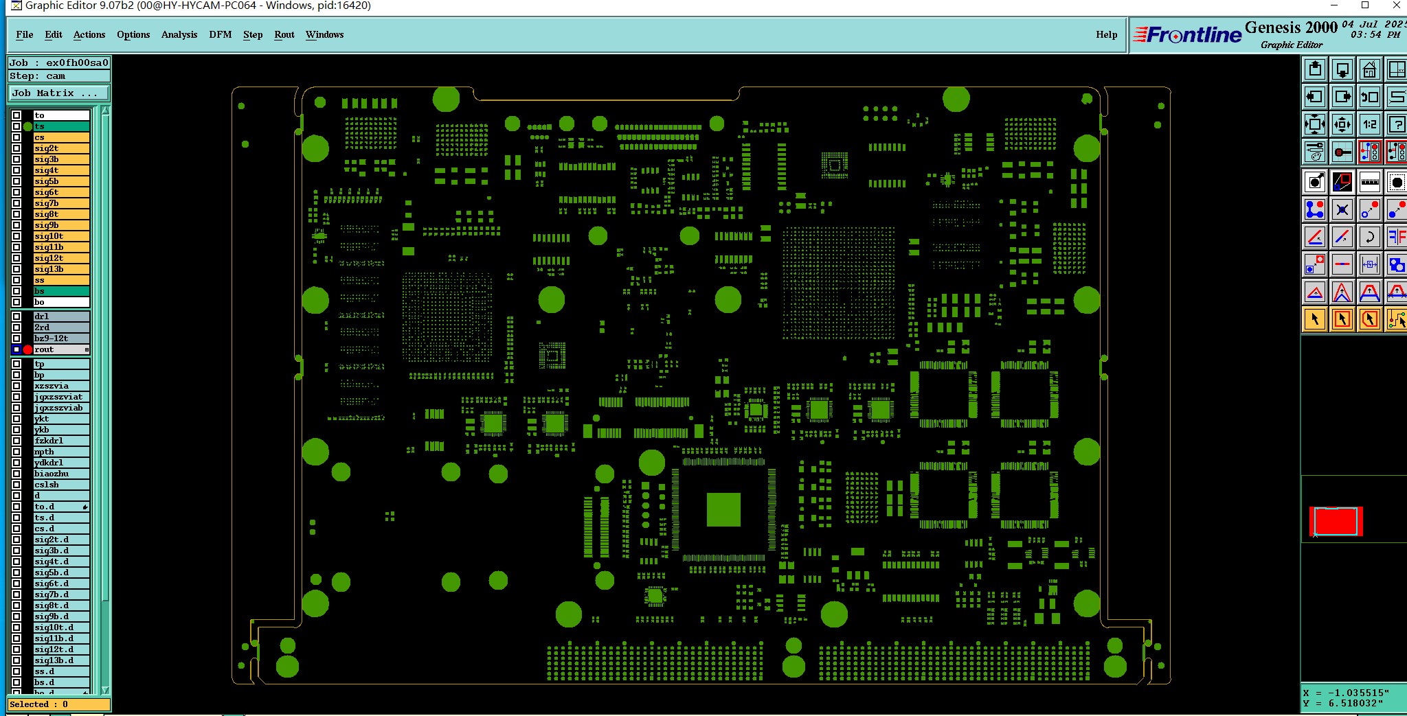
Task: Click the pan left arrow icon
Action: (x=1315, y=97)
